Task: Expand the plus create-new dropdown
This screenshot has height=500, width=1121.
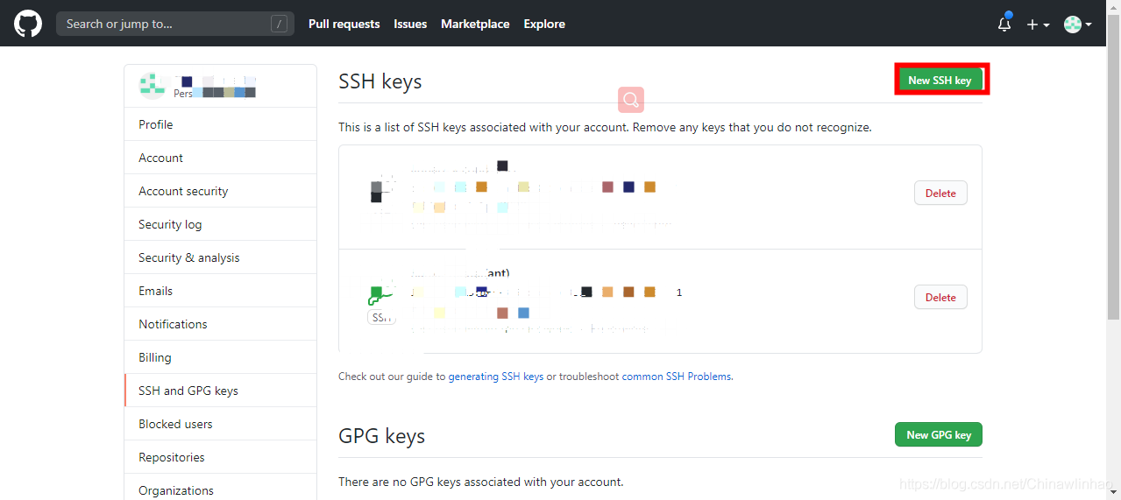Action: 1038,25
